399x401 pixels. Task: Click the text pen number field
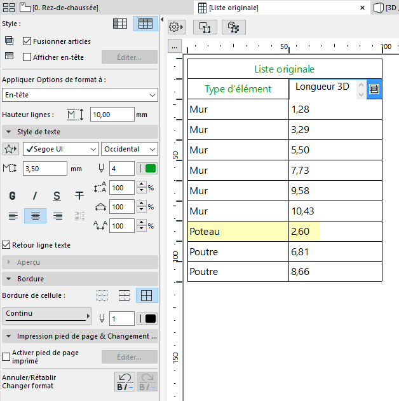[122, 168]
